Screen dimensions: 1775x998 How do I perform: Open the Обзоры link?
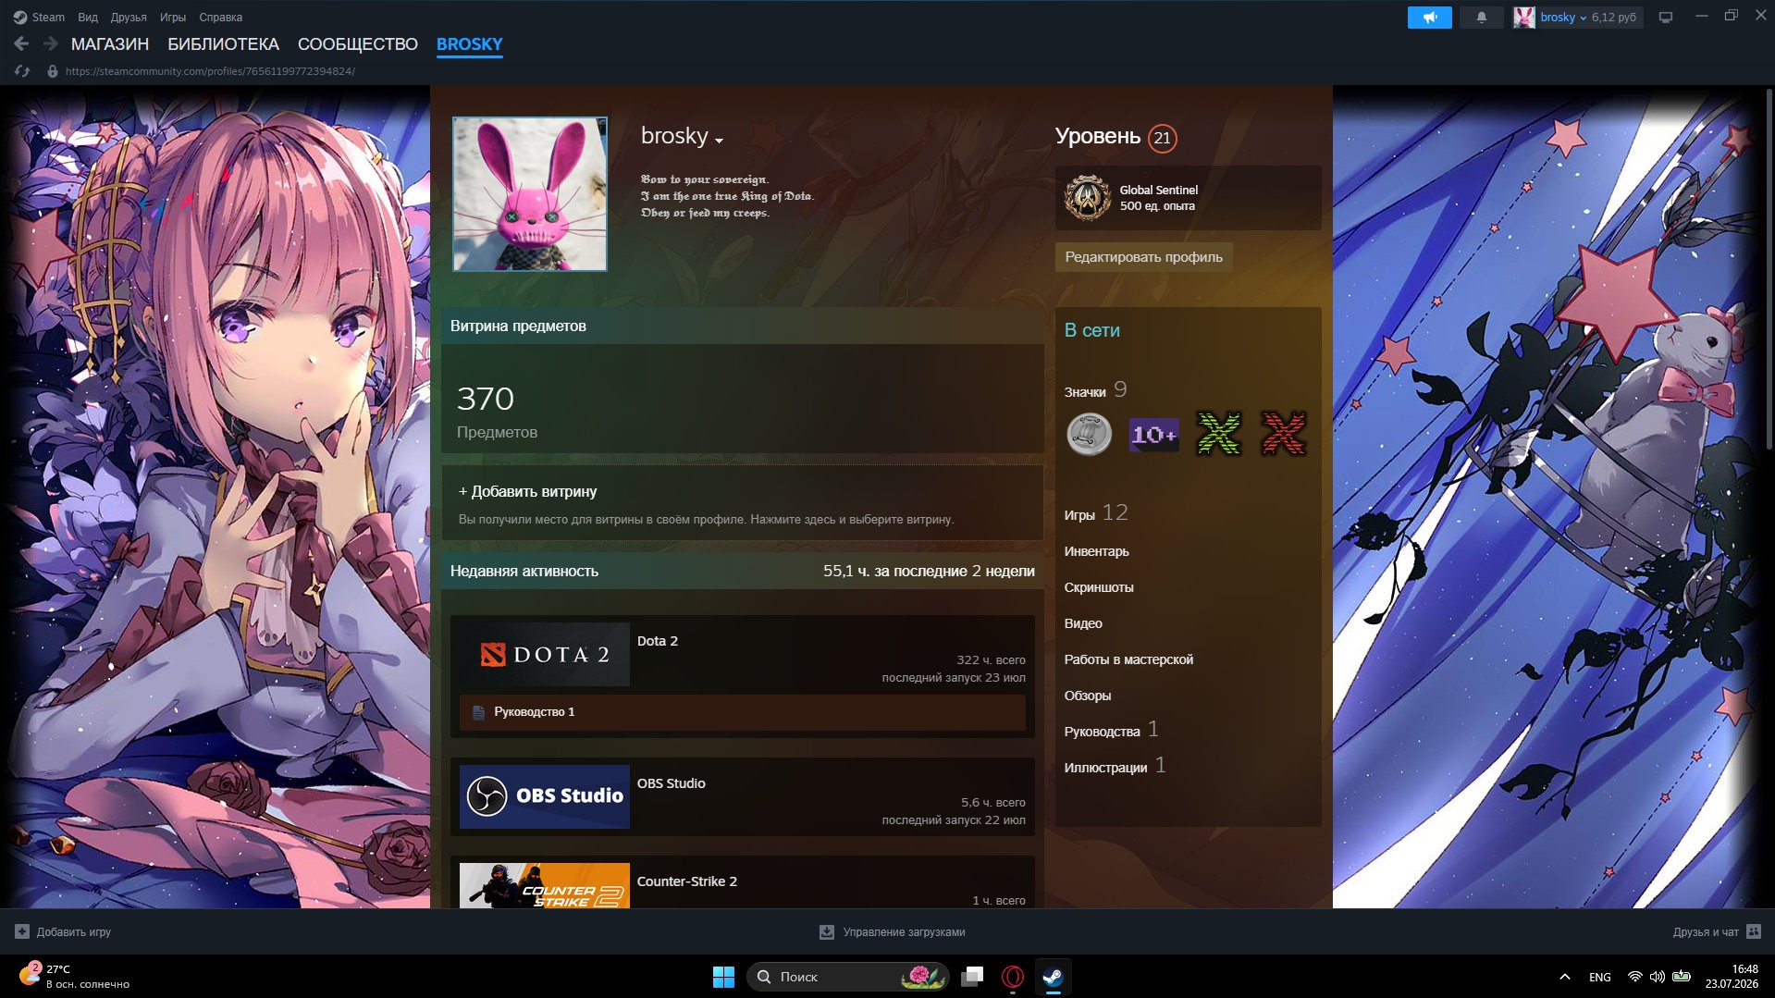(x=1087, y=696)
